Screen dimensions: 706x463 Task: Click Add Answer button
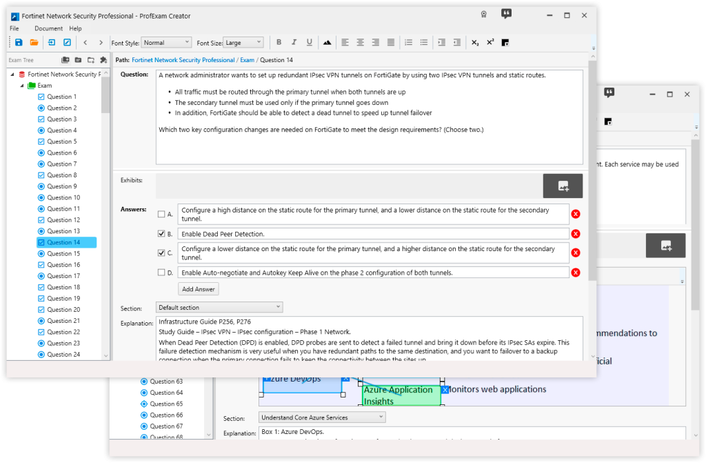199,289
